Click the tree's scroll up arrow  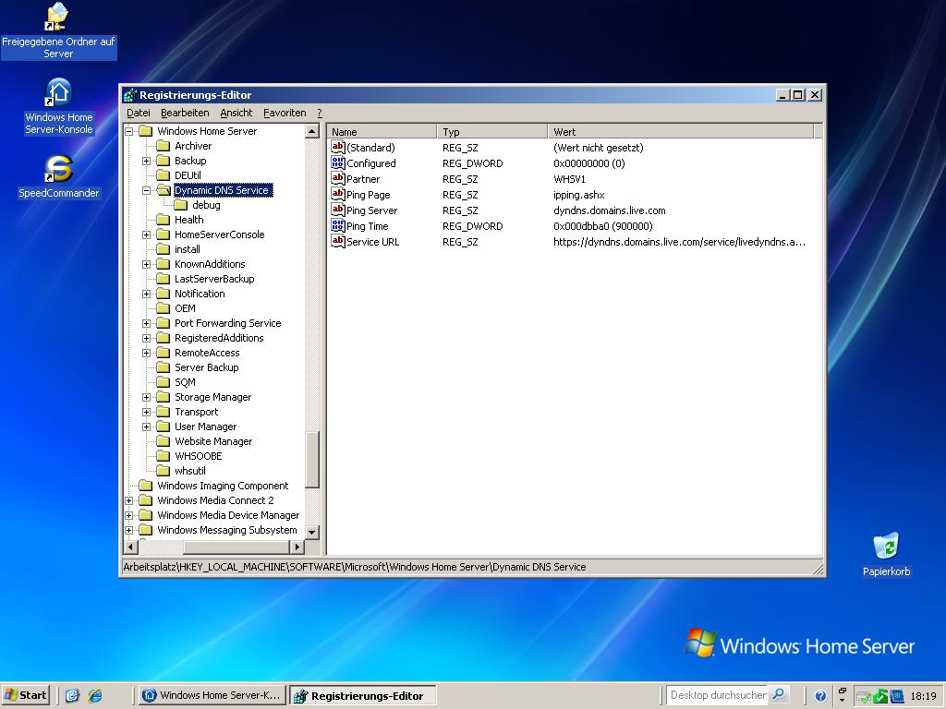pyautogui.click(x=312, y=131)
